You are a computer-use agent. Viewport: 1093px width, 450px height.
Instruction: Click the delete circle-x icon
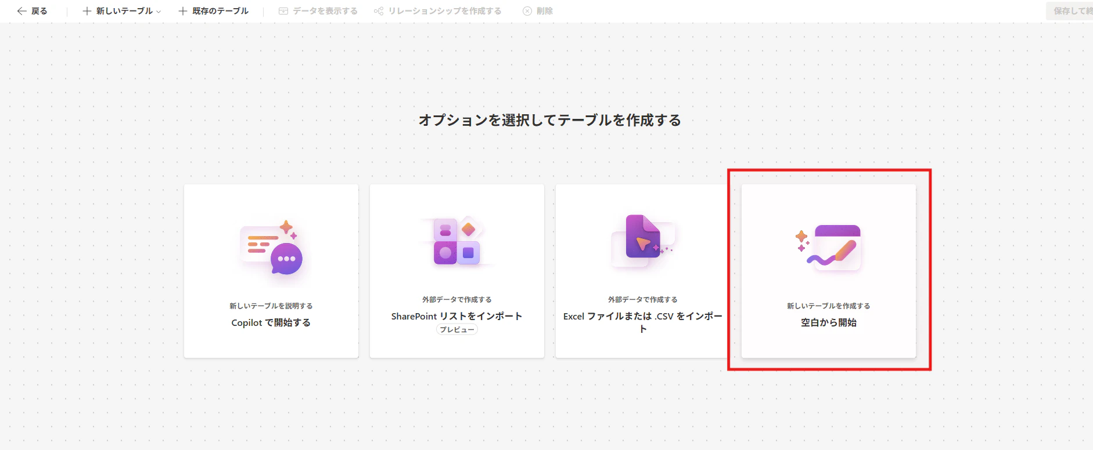point(527,11)
